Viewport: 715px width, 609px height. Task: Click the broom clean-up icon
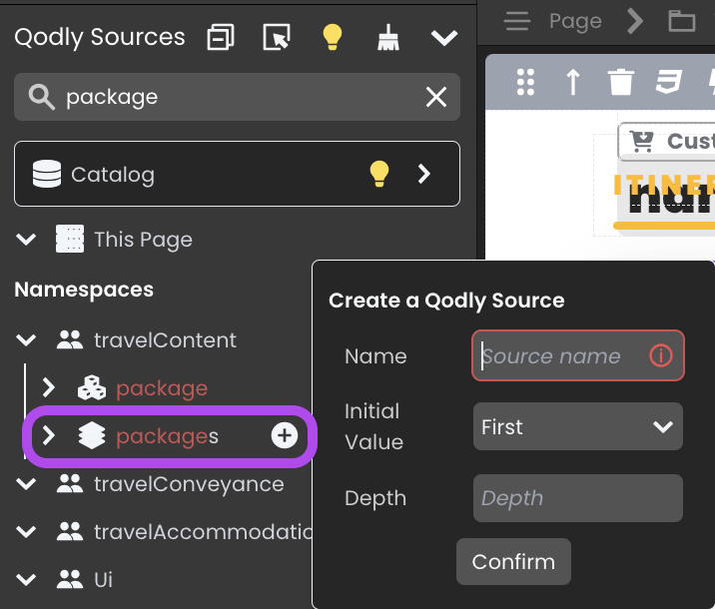pos(388,37)
